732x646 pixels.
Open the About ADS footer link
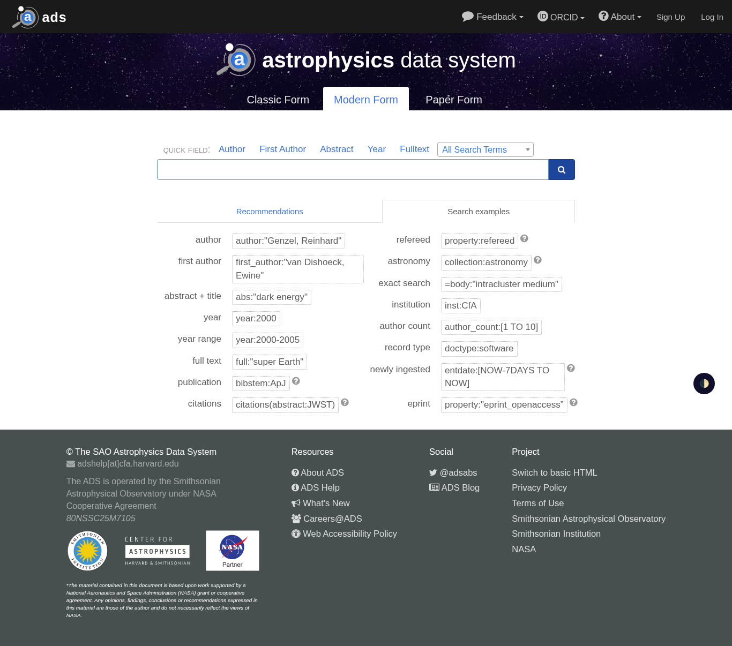pyautogui.click(x=318, y=472)
